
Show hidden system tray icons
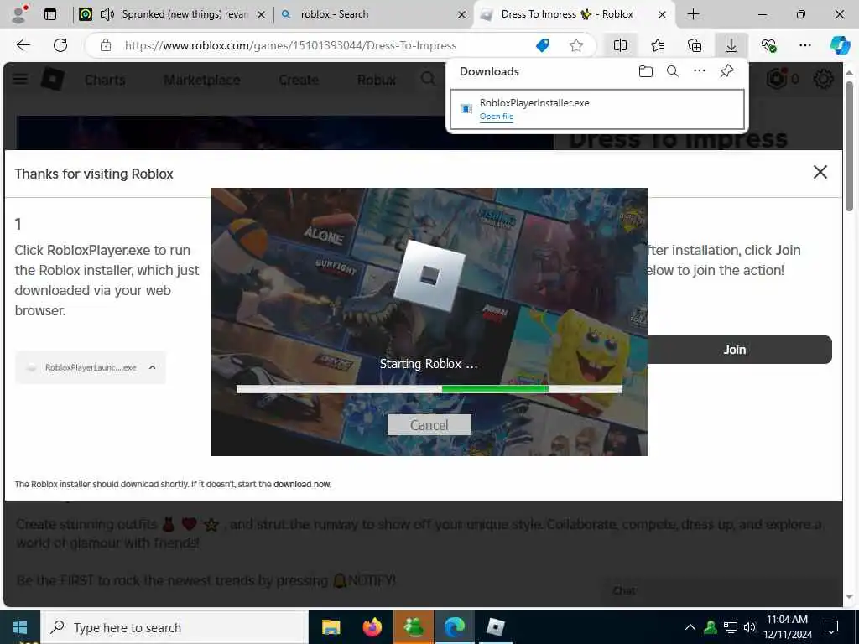[690, 627]
